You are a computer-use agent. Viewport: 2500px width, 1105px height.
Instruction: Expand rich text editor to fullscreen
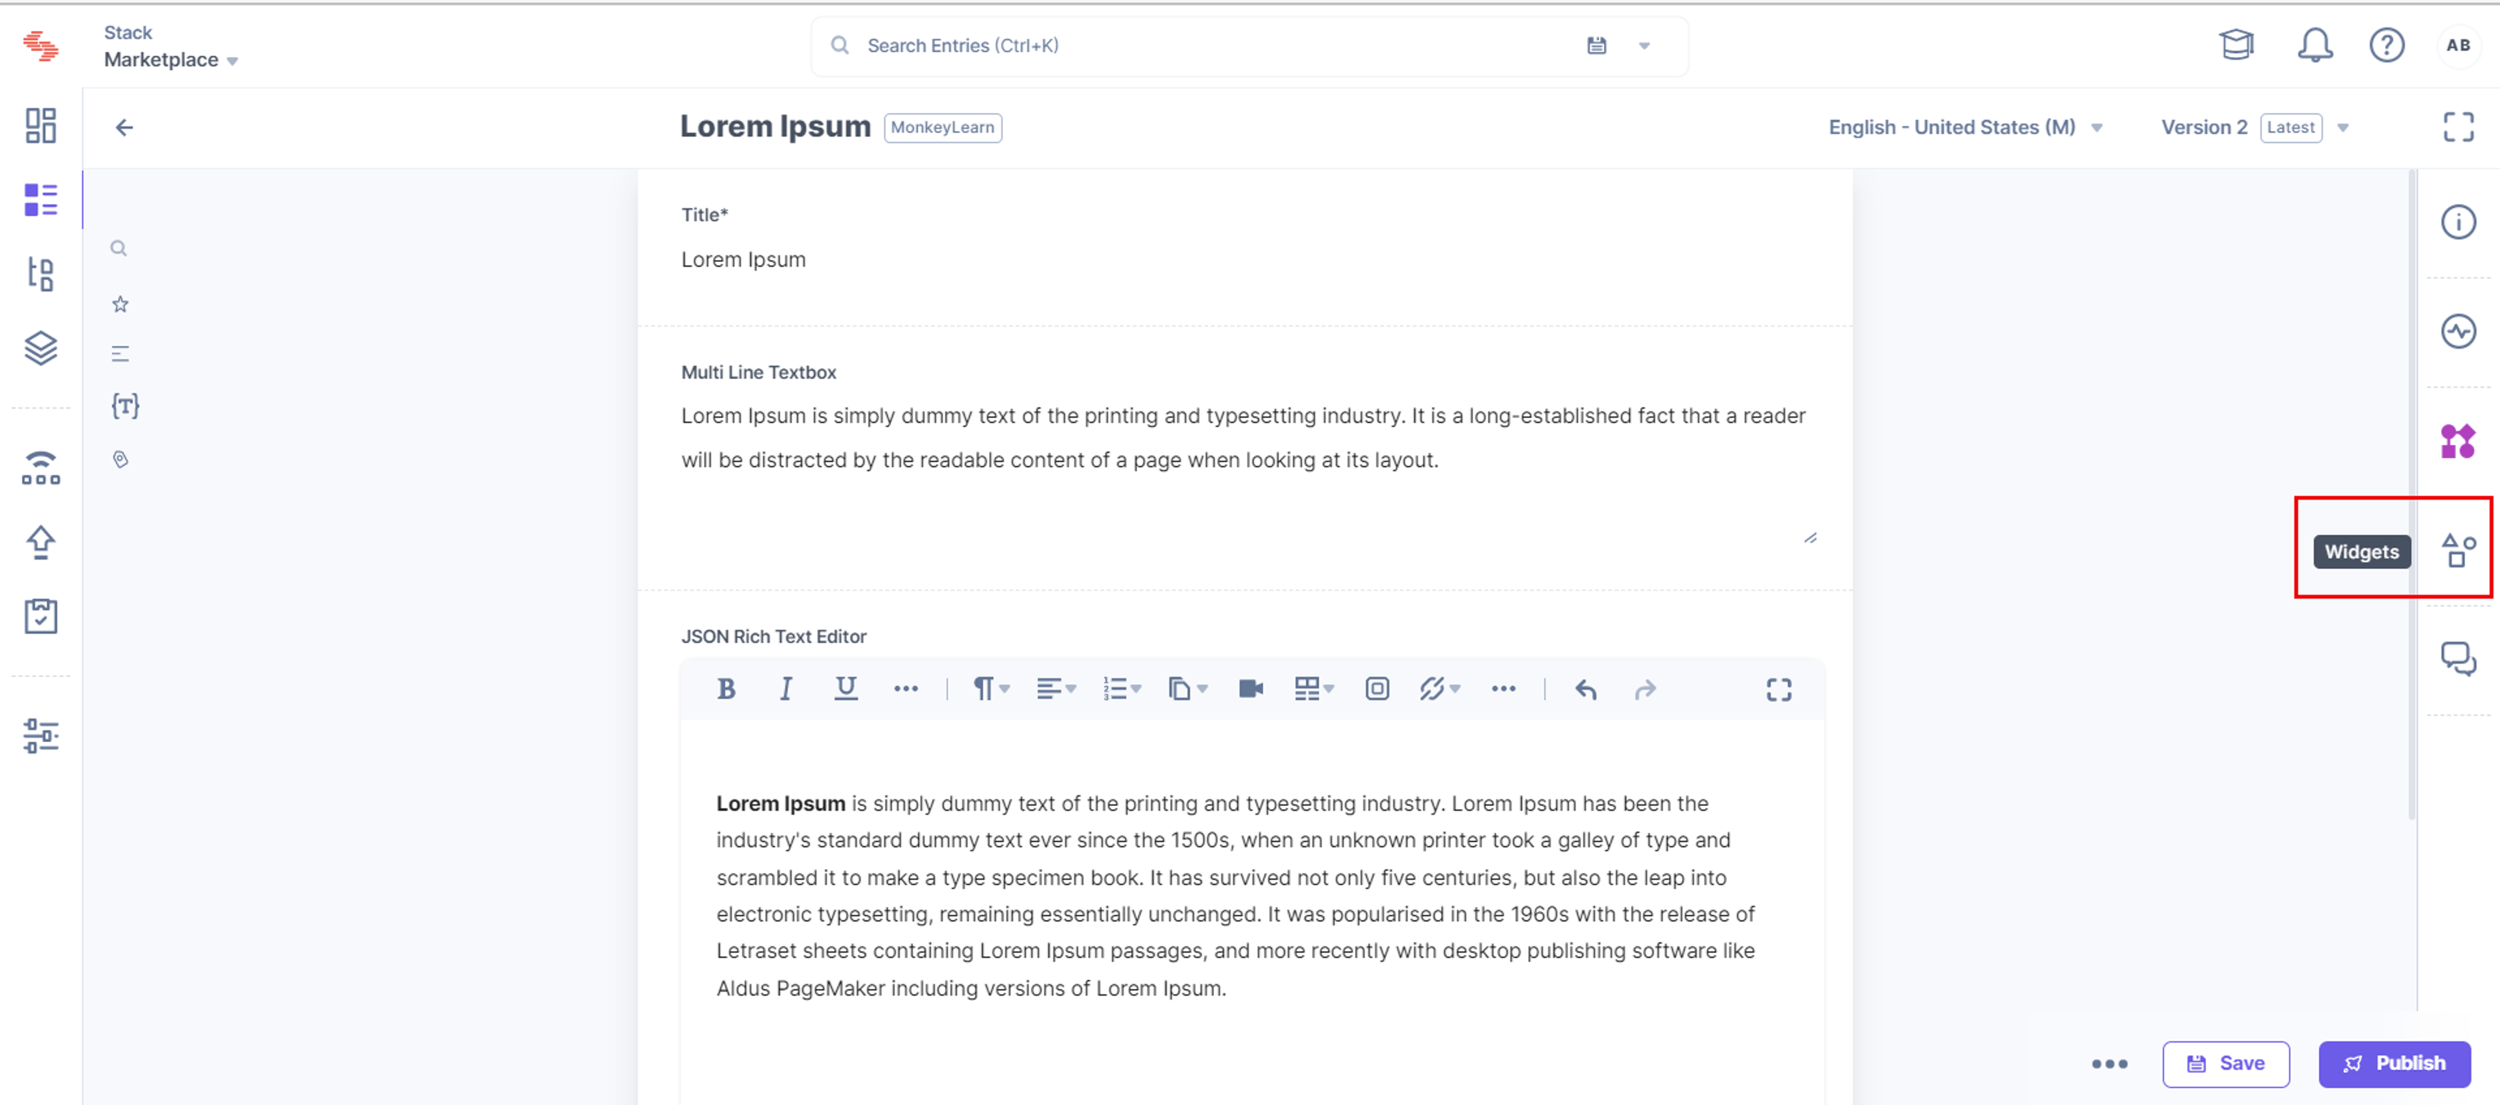pyautogui.click(x=1779, y=689)
